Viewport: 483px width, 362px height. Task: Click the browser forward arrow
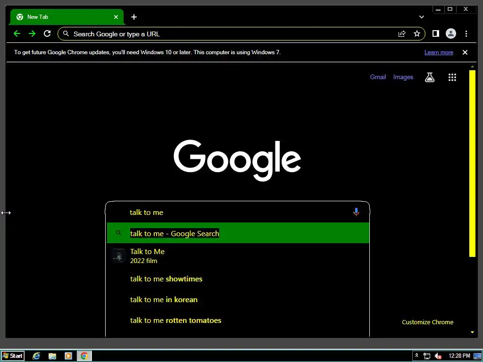(32, 33)
